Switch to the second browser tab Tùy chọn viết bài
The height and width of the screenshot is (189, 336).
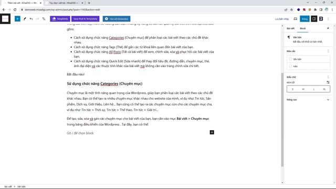[64, 3]
